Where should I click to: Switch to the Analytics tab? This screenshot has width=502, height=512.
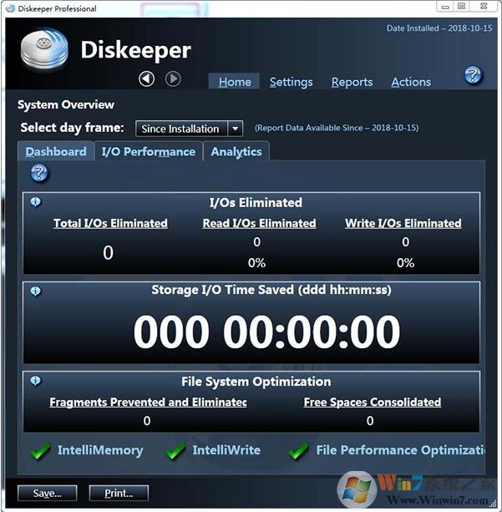coord(236,151)
